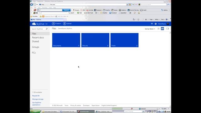
Task: Open the Page command bar menu
Action: click(151, 19)
